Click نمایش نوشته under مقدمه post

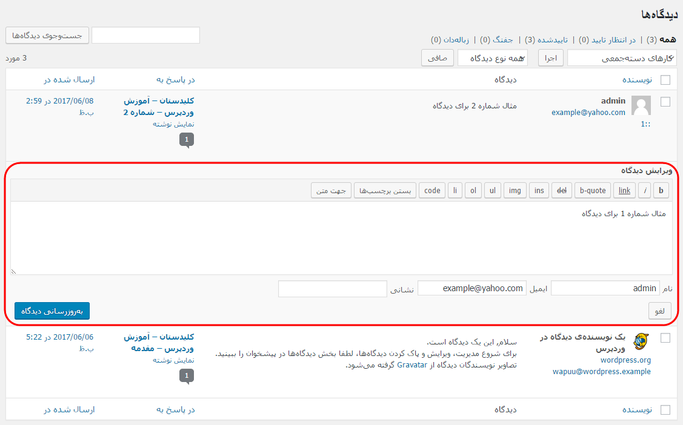pyautogui.click(x=173, y=360)
